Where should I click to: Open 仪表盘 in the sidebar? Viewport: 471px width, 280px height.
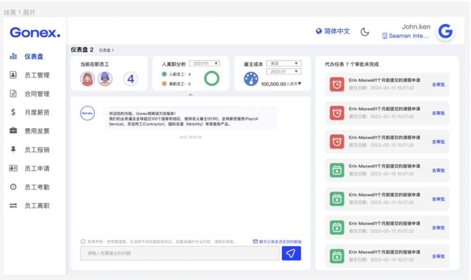(34, 56)
